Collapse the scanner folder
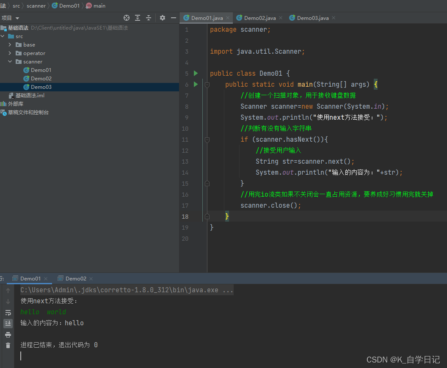Viewport: 447px width, 368px height. 10,61
